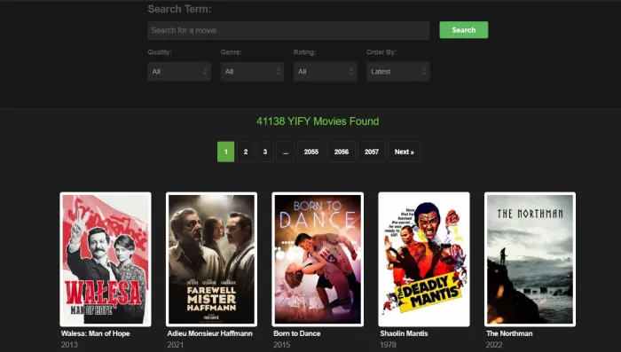Click the 'Search for a movie' input field

pos(288,30)
